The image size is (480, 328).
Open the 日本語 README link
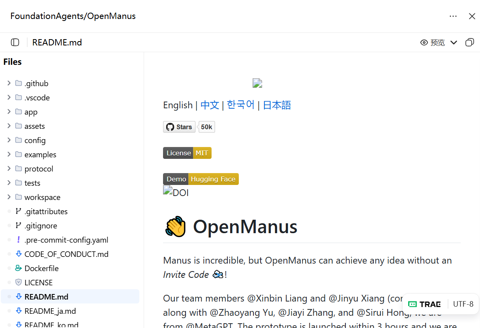point(277,105)
